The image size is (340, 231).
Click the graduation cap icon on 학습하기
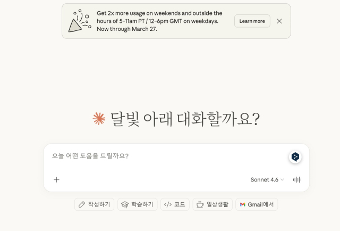pos(125,204)
